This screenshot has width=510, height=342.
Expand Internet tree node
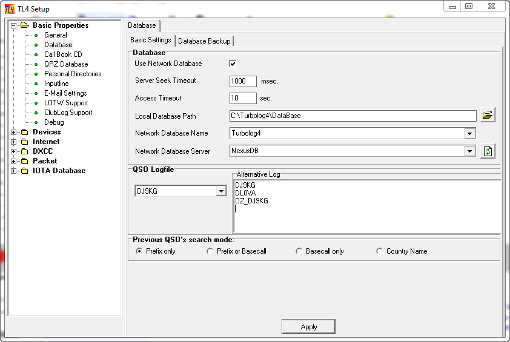tap(14, 142)
